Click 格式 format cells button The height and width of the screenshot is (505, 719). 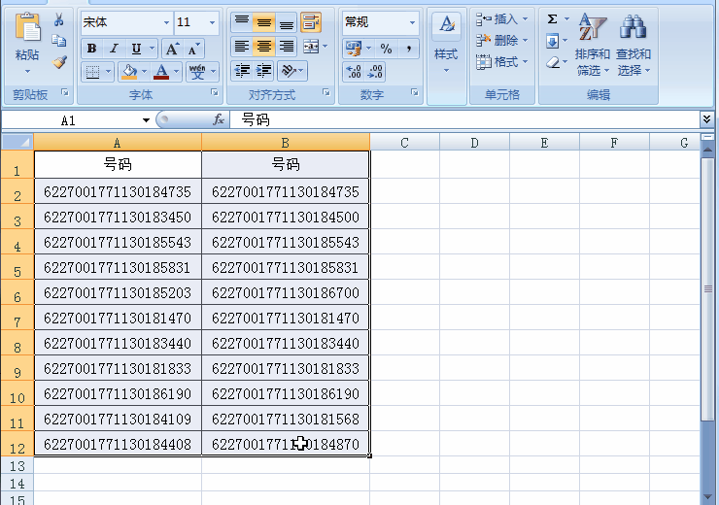[502, 61]
